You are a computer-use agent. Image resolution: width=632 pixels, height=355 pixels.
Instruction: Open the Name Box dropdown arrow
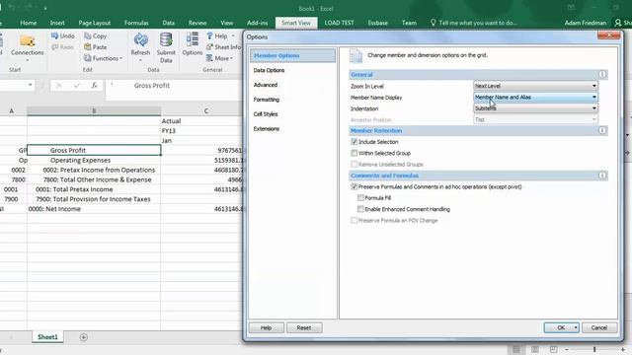(x=31, y=85)
